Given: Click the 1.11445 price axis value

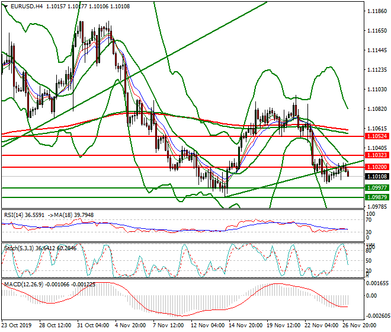Looking at the screenshot, I should pos(377,50).
